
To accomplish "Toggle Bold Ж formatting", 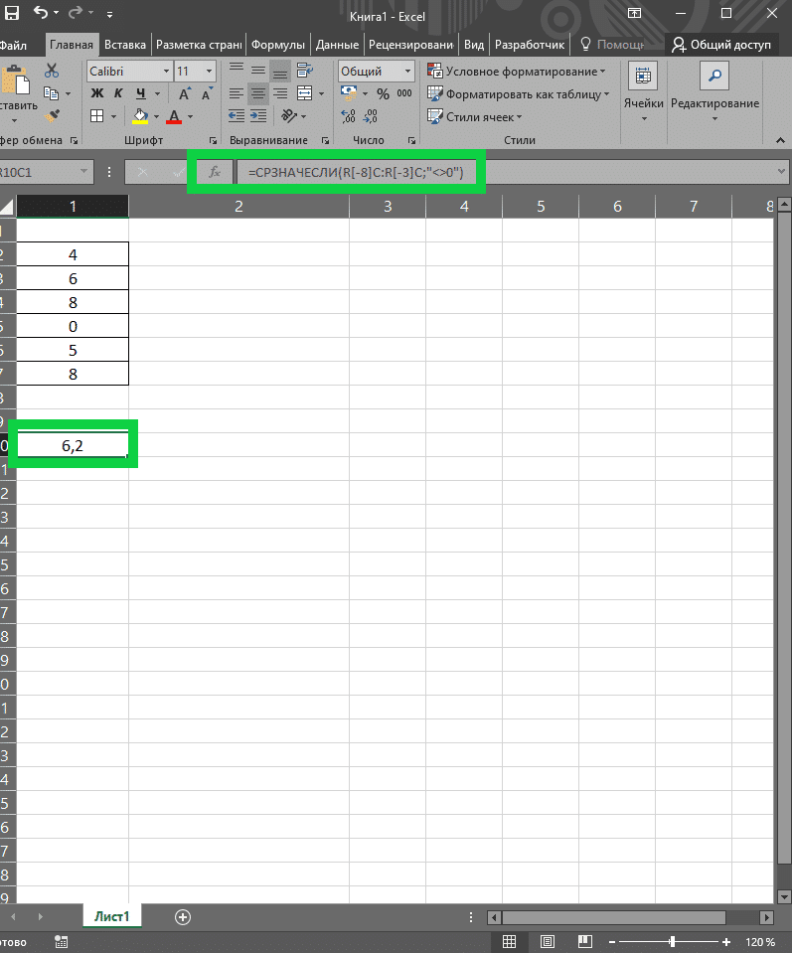I will pyautogui.click(x=96, y=93).
